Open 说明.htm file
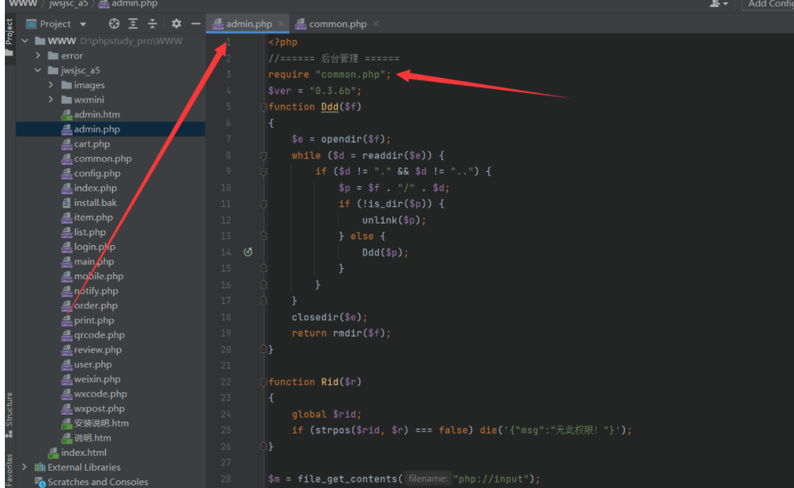 (87, 438)
